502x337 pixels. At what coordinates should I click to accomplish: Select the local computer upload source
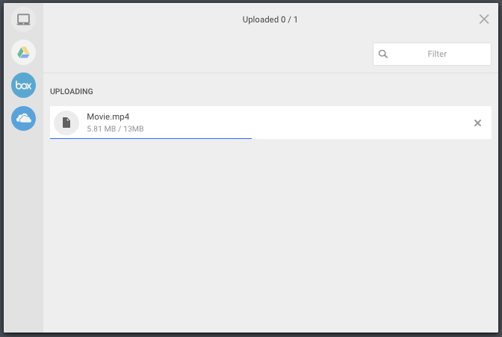[23, 19]
